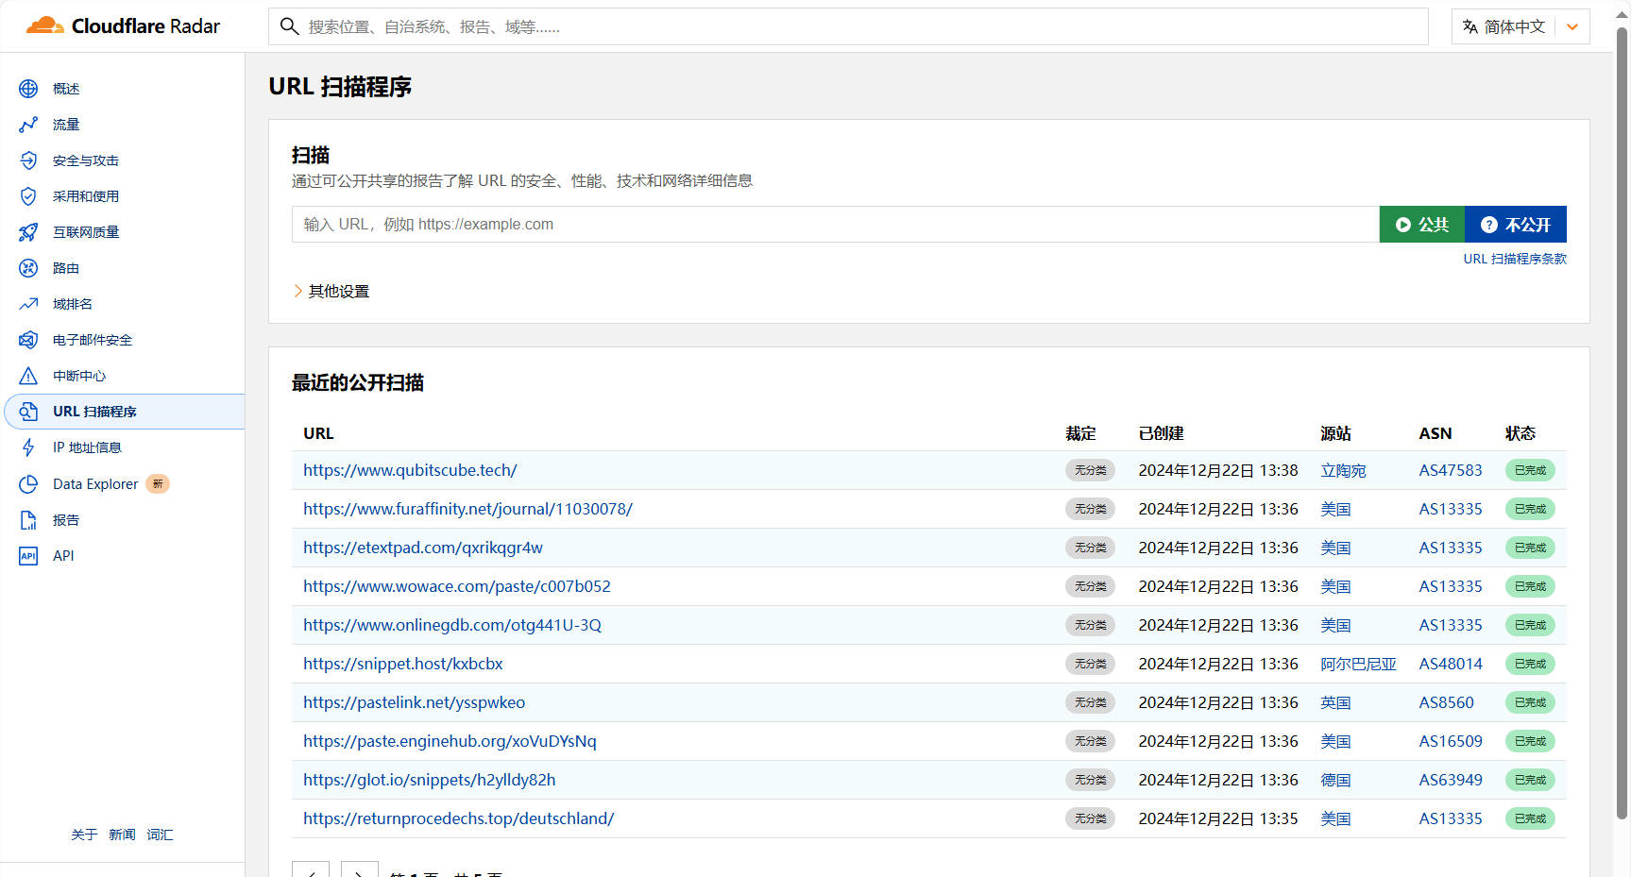Click the URL 扫描程序 sidebar icon
This screenshot has height=877, width=1631.
pos(28,412)
